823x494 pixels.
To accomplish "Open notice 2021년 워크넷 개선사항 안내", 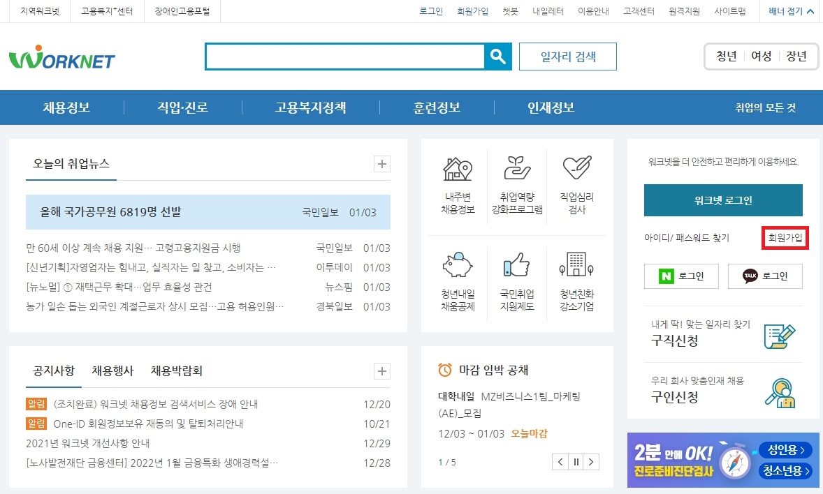I will pos(87,443).
